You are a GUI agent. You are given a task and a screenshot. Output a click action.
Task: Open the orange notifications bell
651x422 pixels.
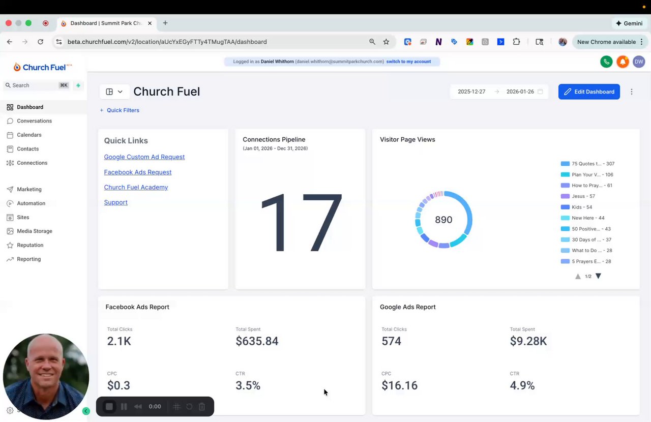point(623,62)
